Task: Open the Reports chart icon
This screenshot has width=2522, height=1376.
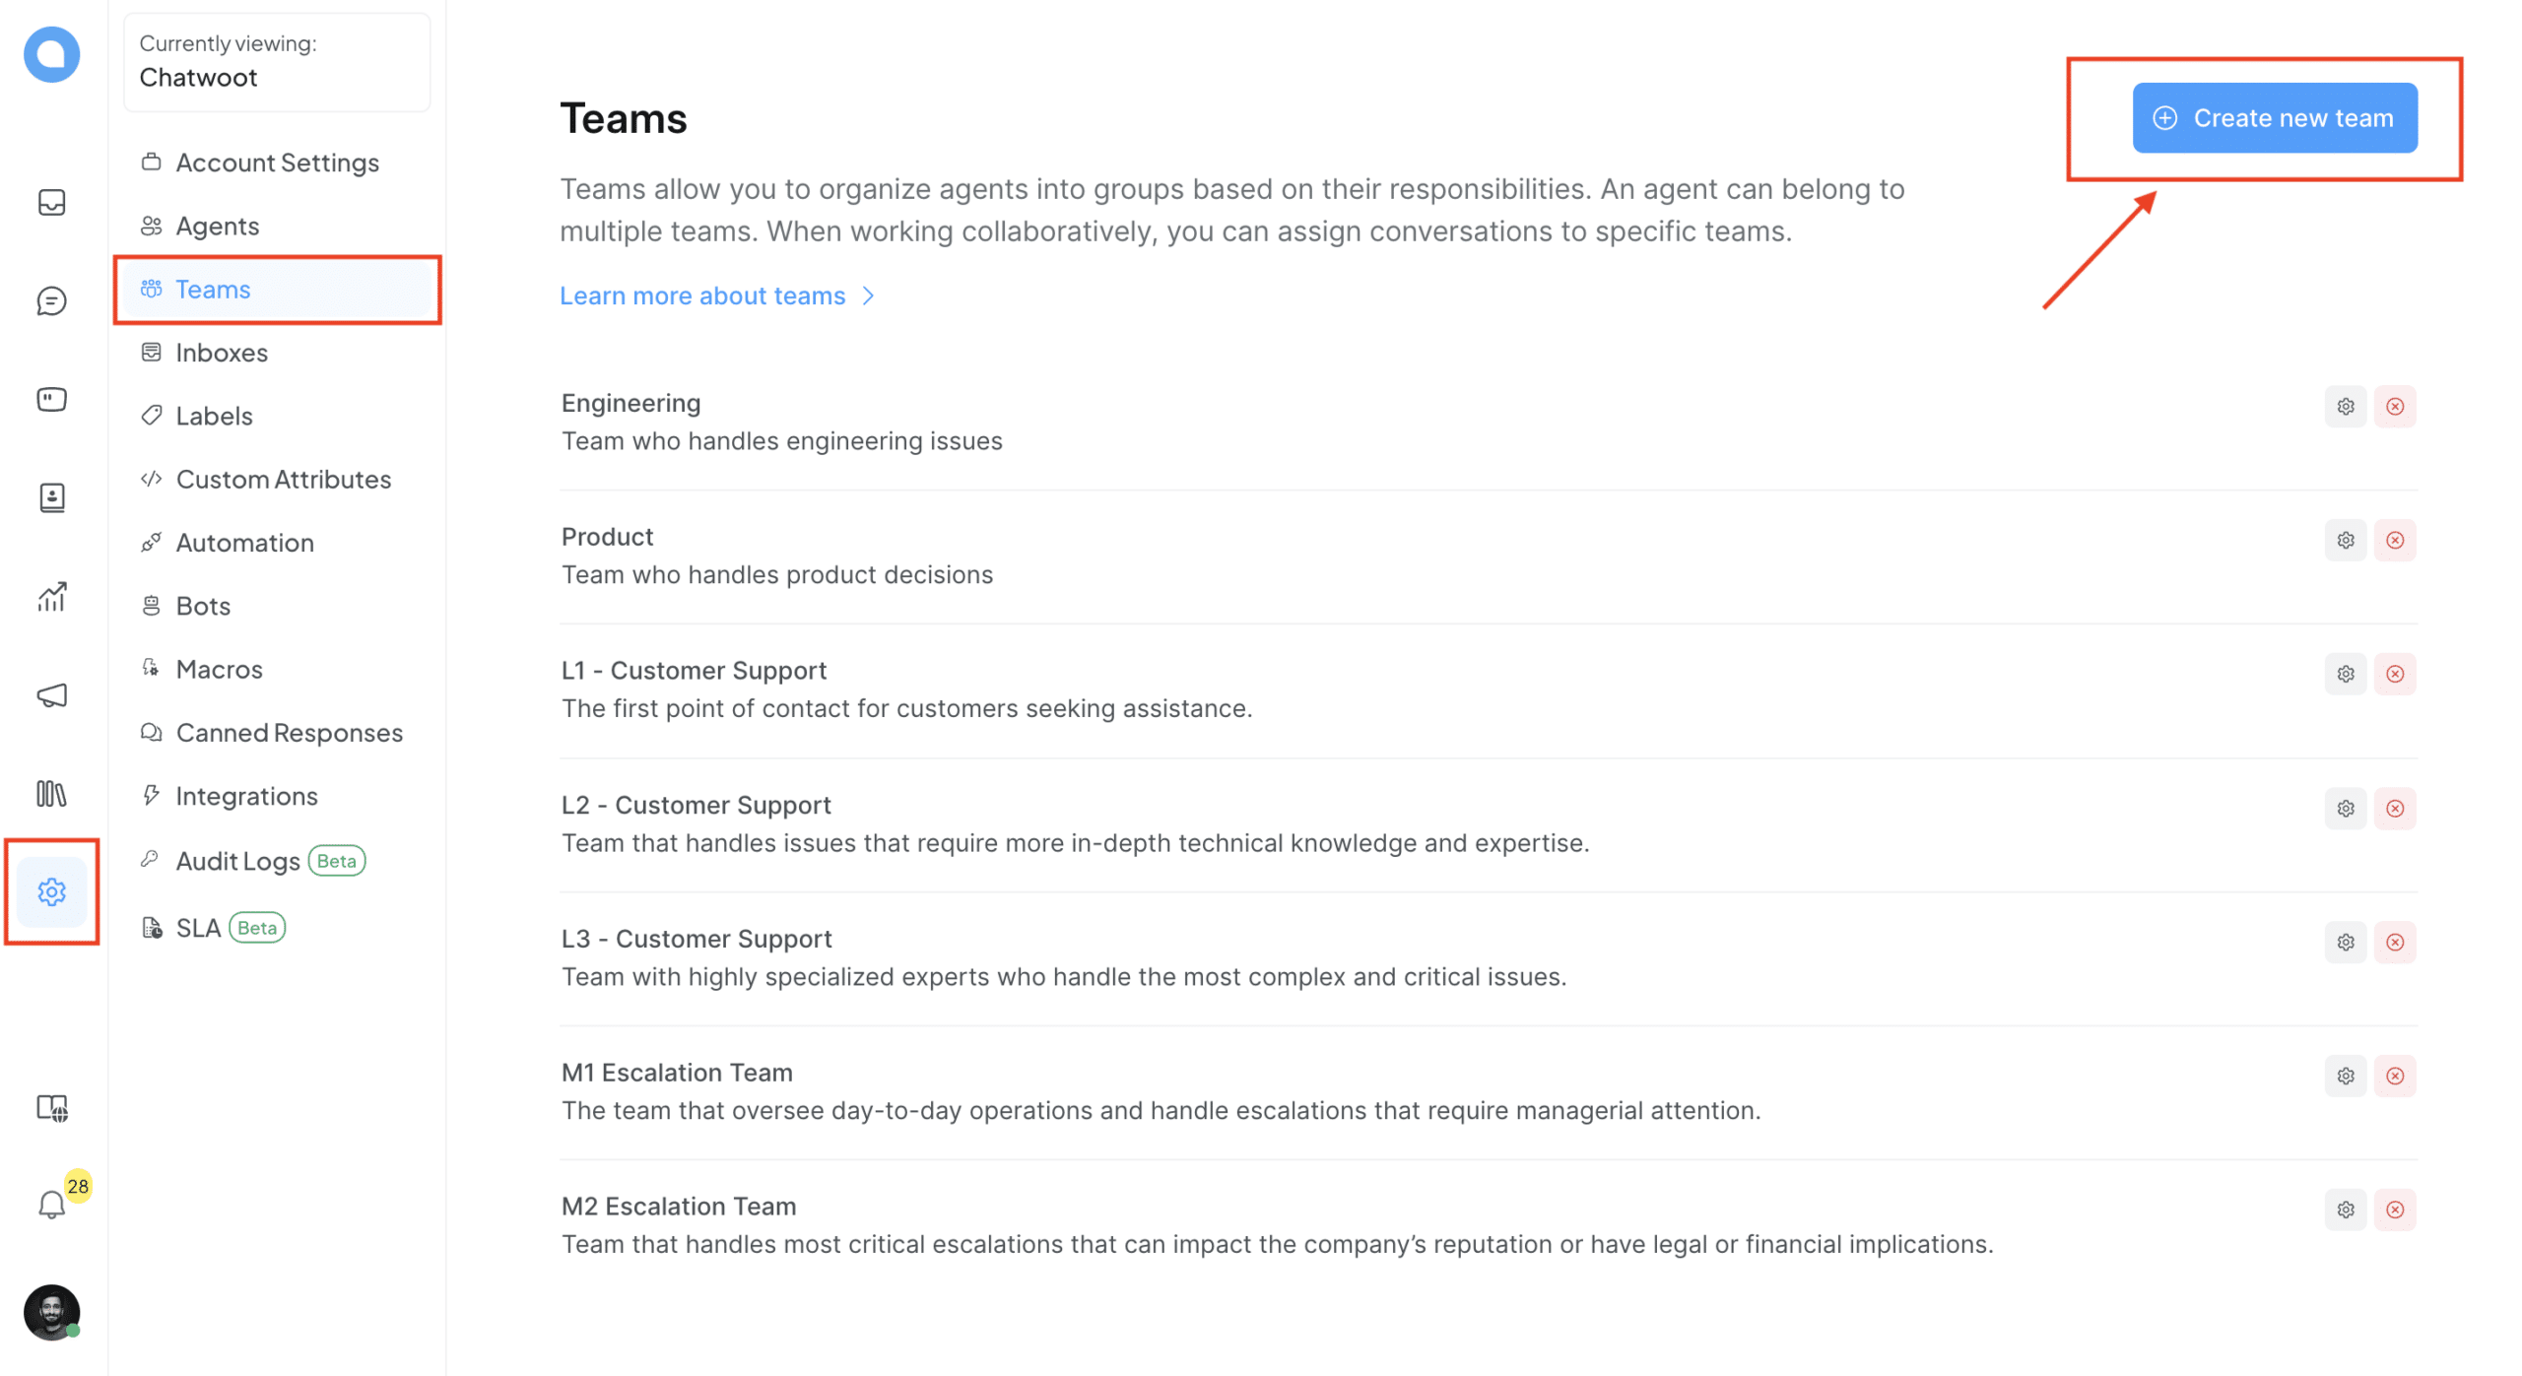Action: (x=51, y=596)
